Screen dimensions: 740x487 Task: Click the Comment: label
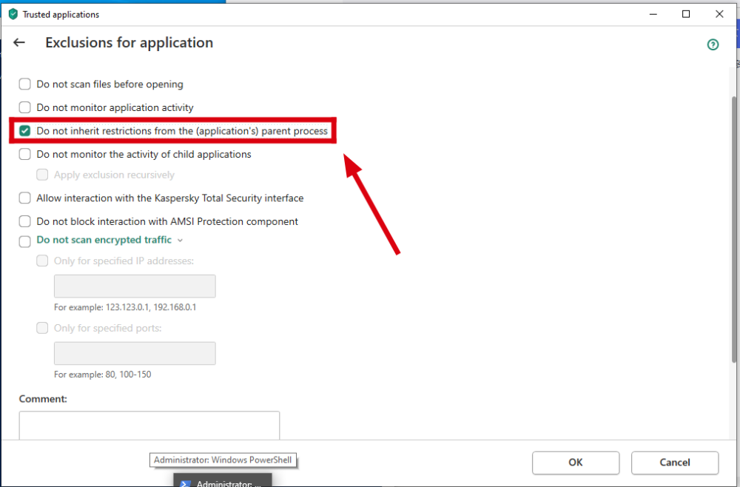43,399
